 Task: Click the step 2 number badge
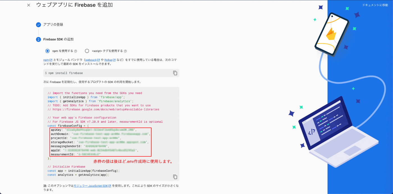tap(38, 39)
